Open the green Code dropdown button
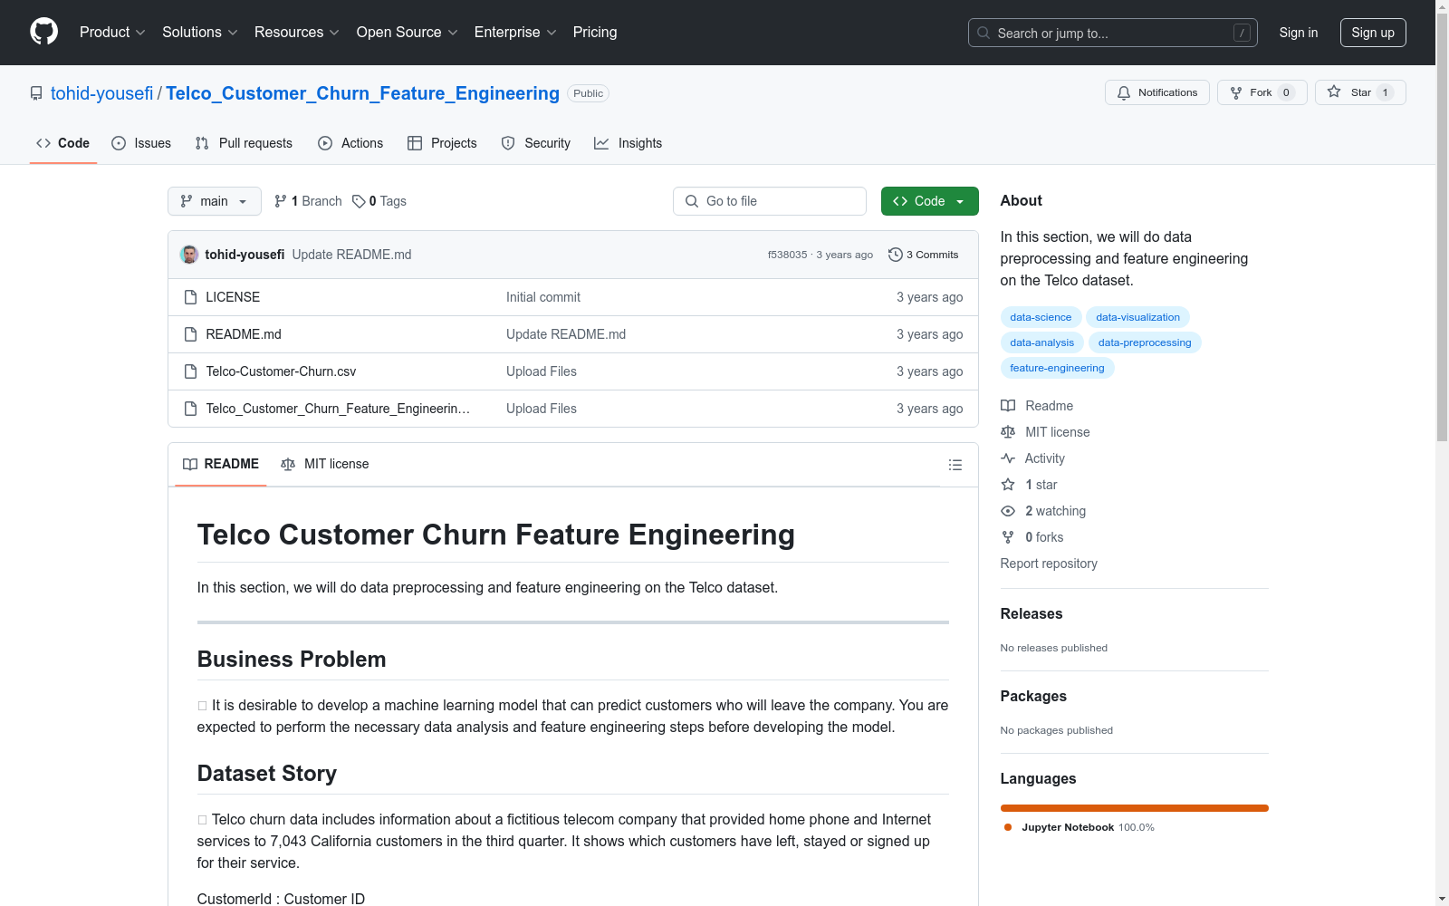1449x906 pixels. click(930, 201)
